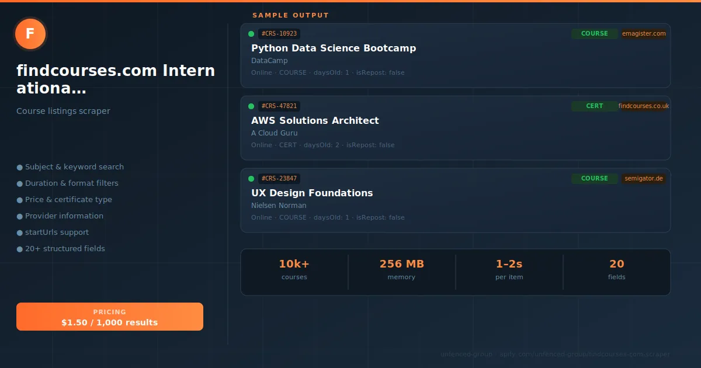701x368 pixels.
Task: Click the DataCamp provider name
Action: (269, 61)
